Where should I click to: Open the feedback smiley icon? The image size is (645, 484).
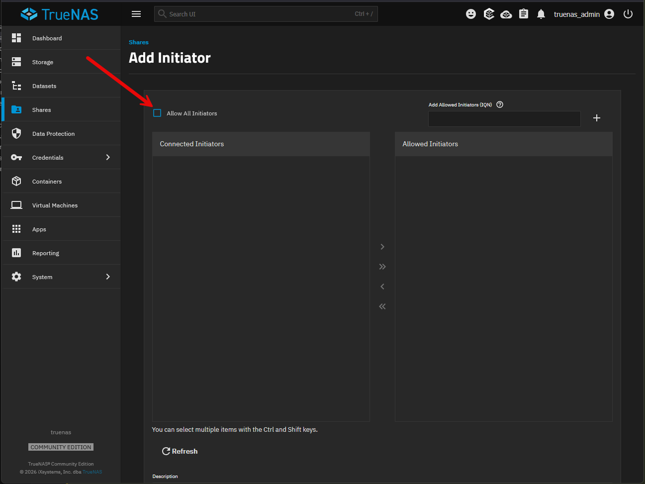click(x=471, y=14)
